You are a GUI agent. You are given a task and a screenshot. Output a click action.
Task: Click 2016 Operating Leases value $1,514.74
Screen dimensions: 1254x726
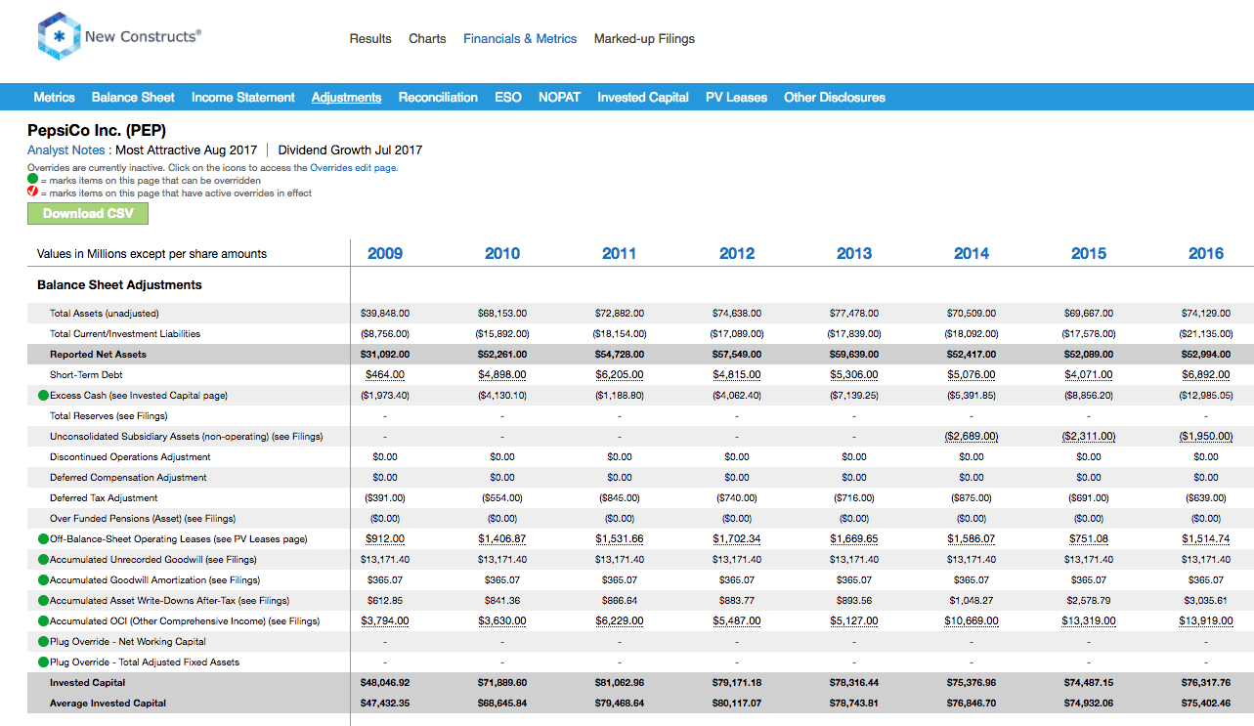coord(1206,539)
